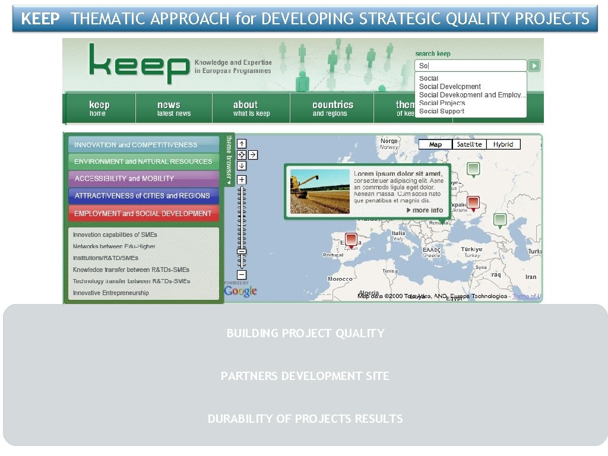Select Innovation and Competitiveness theme
The width and height of the screenshot is (608, 456).
(x=144, y=145)
